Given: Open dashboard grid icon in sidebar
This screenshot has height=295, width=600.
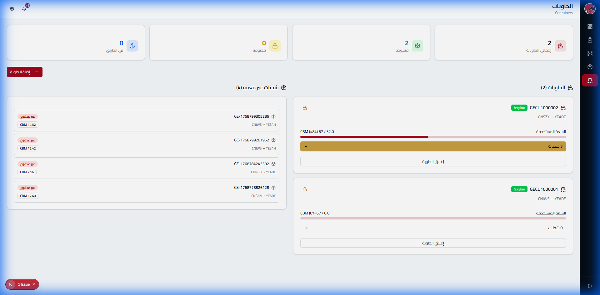Looking at the screenshot, I should click(x=590, y=27).
